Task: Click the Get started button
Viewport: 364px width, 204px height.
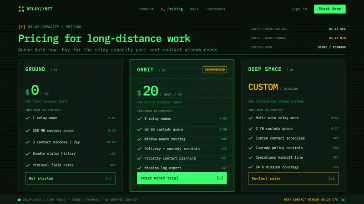Action: point(71,178)
